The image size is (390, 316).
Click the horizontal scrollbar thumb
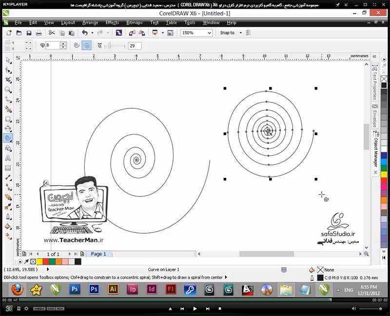[266, 254]
